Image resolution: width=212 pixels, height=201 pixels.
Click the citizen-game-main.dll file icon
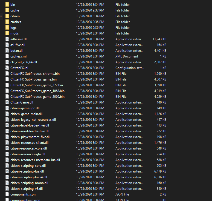coord(7,114)
